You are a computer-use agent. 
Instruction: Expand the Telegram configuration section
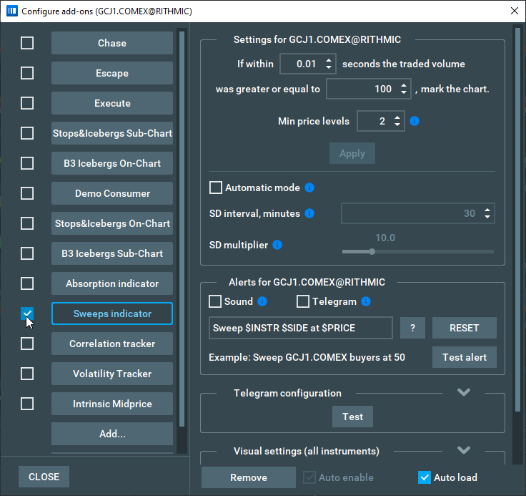tap(464, 392)
